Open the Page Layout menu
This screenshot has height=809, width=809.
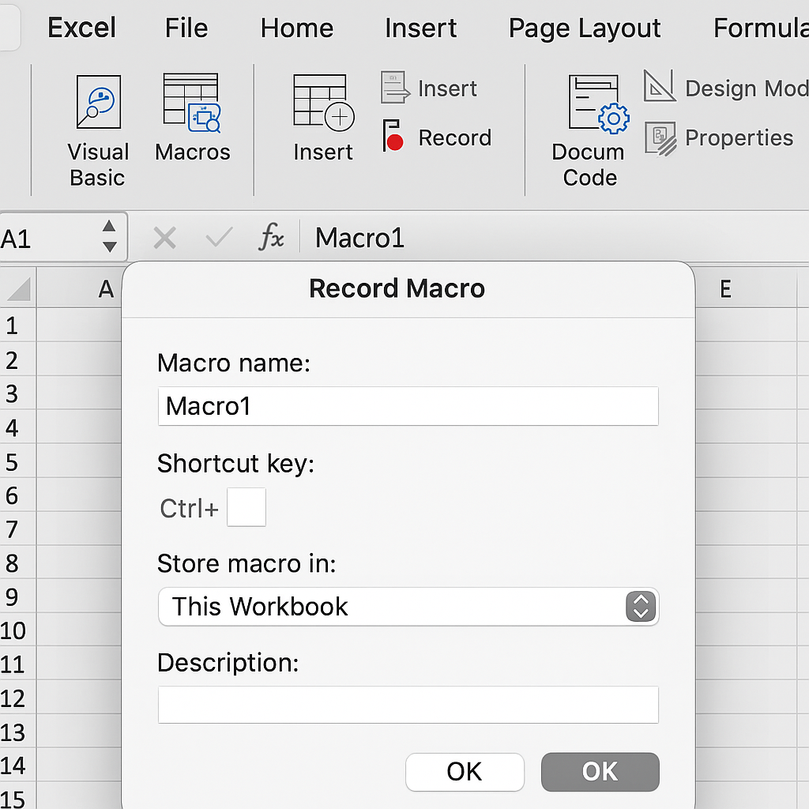(x=585, y=28)
